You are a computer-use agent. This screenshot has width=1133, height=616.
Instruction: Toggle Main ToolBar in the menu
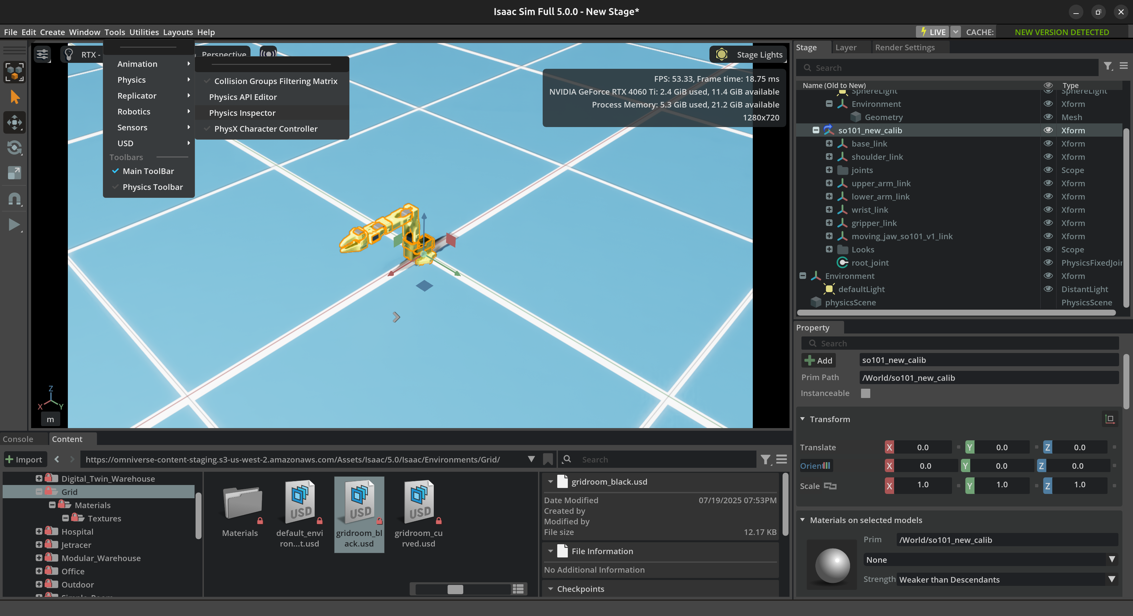(x=149, y=171)
